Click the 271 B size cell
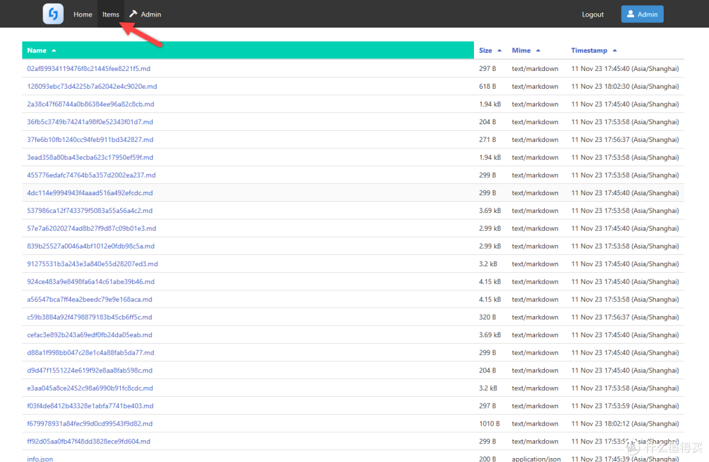This screenshot has width=709, height=462. [x=487, y=139]
